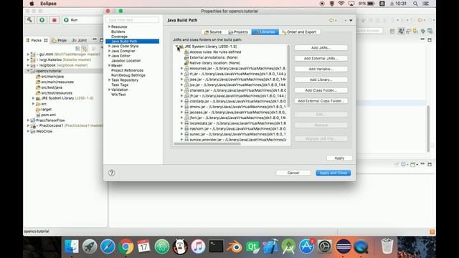The height and width of the screenshot is (258, 459).
Task: Click the libraries list horizontal scrollbar
Action: tap(207, 143)
